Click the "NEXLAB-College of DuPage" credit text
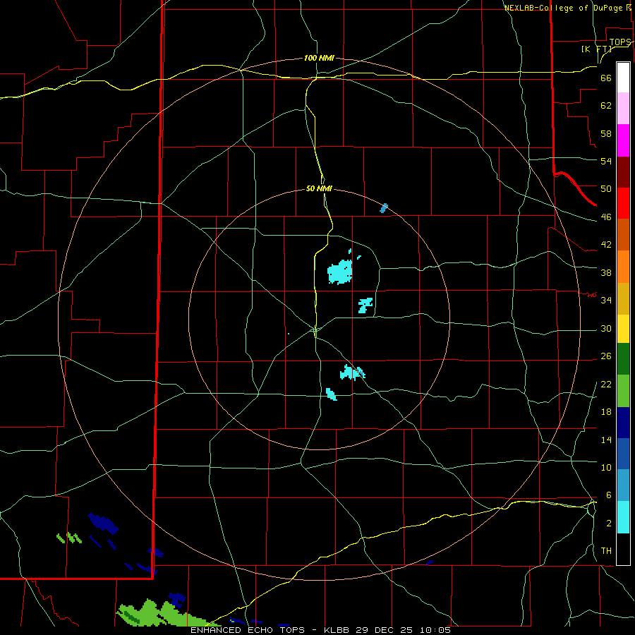 (563, 8)
